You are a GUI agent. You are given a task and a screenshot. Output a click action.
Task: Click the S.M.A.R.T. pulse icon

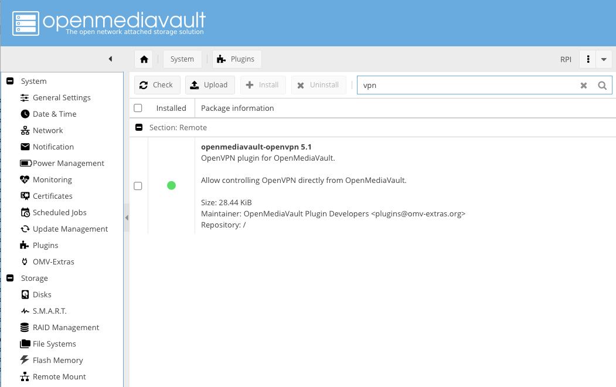[25, 311]
